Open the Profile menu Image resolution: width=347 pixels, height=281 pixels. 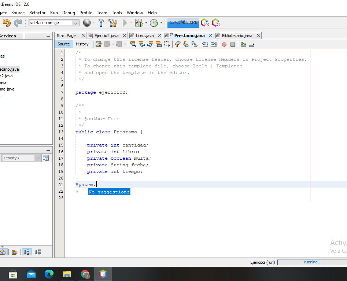coord(86,13)
